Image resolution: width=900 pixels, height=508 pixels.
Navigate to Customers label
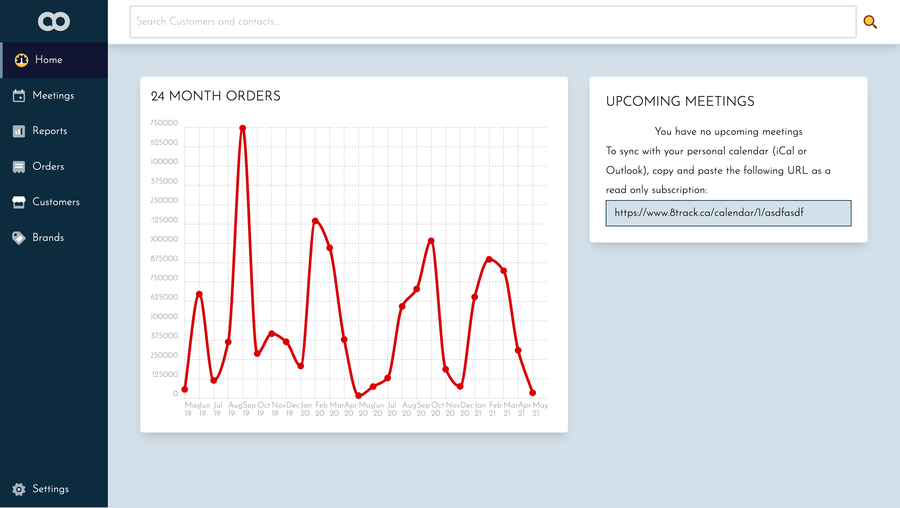coord(56,202)
